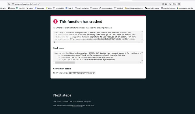
Task: Click the async ignition stack trace line
Action: (x=87, y=60)
